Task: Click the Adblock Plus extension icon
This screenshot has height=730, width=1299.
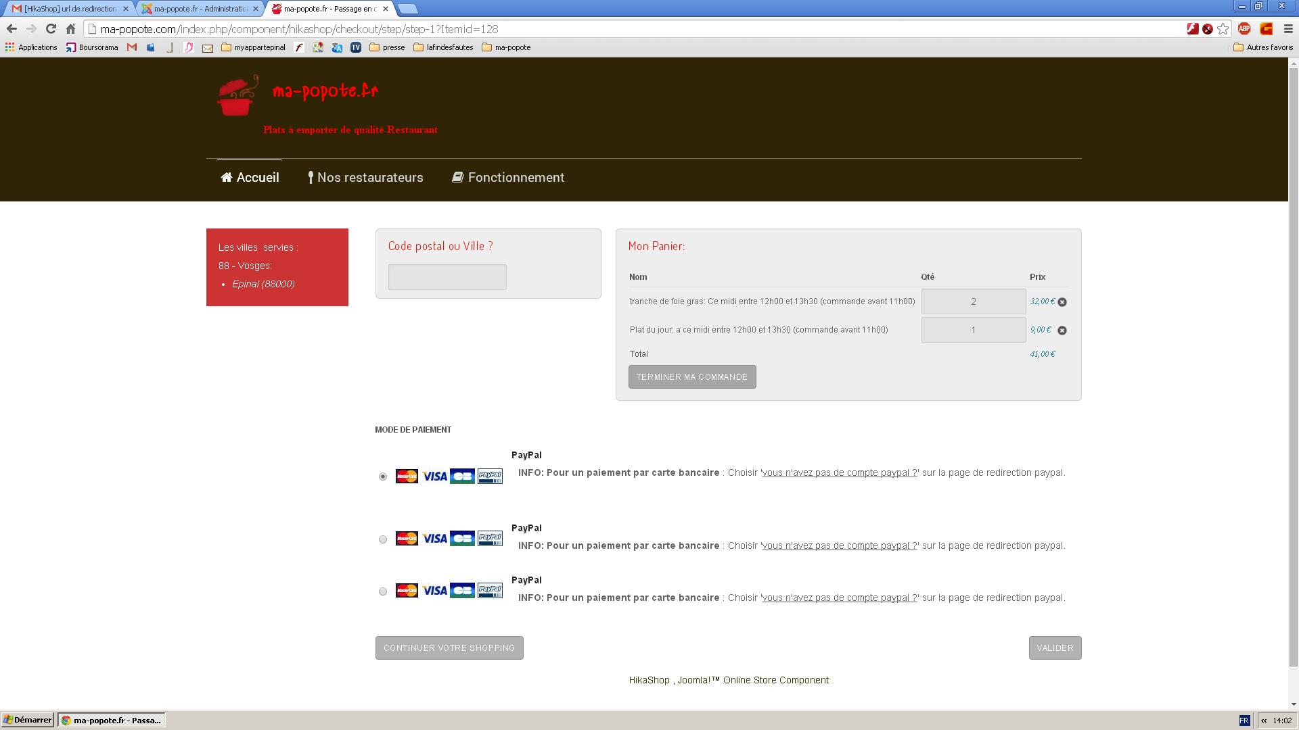Action: pos(1244,29)
